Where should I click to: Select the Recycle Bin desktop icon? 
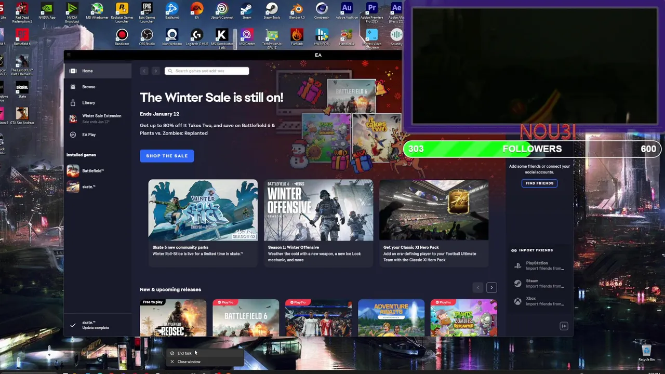point(646,352)
